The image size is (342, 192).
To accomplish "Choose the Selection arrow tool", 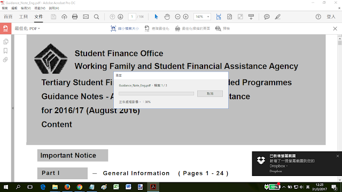I will click(156, 17).
